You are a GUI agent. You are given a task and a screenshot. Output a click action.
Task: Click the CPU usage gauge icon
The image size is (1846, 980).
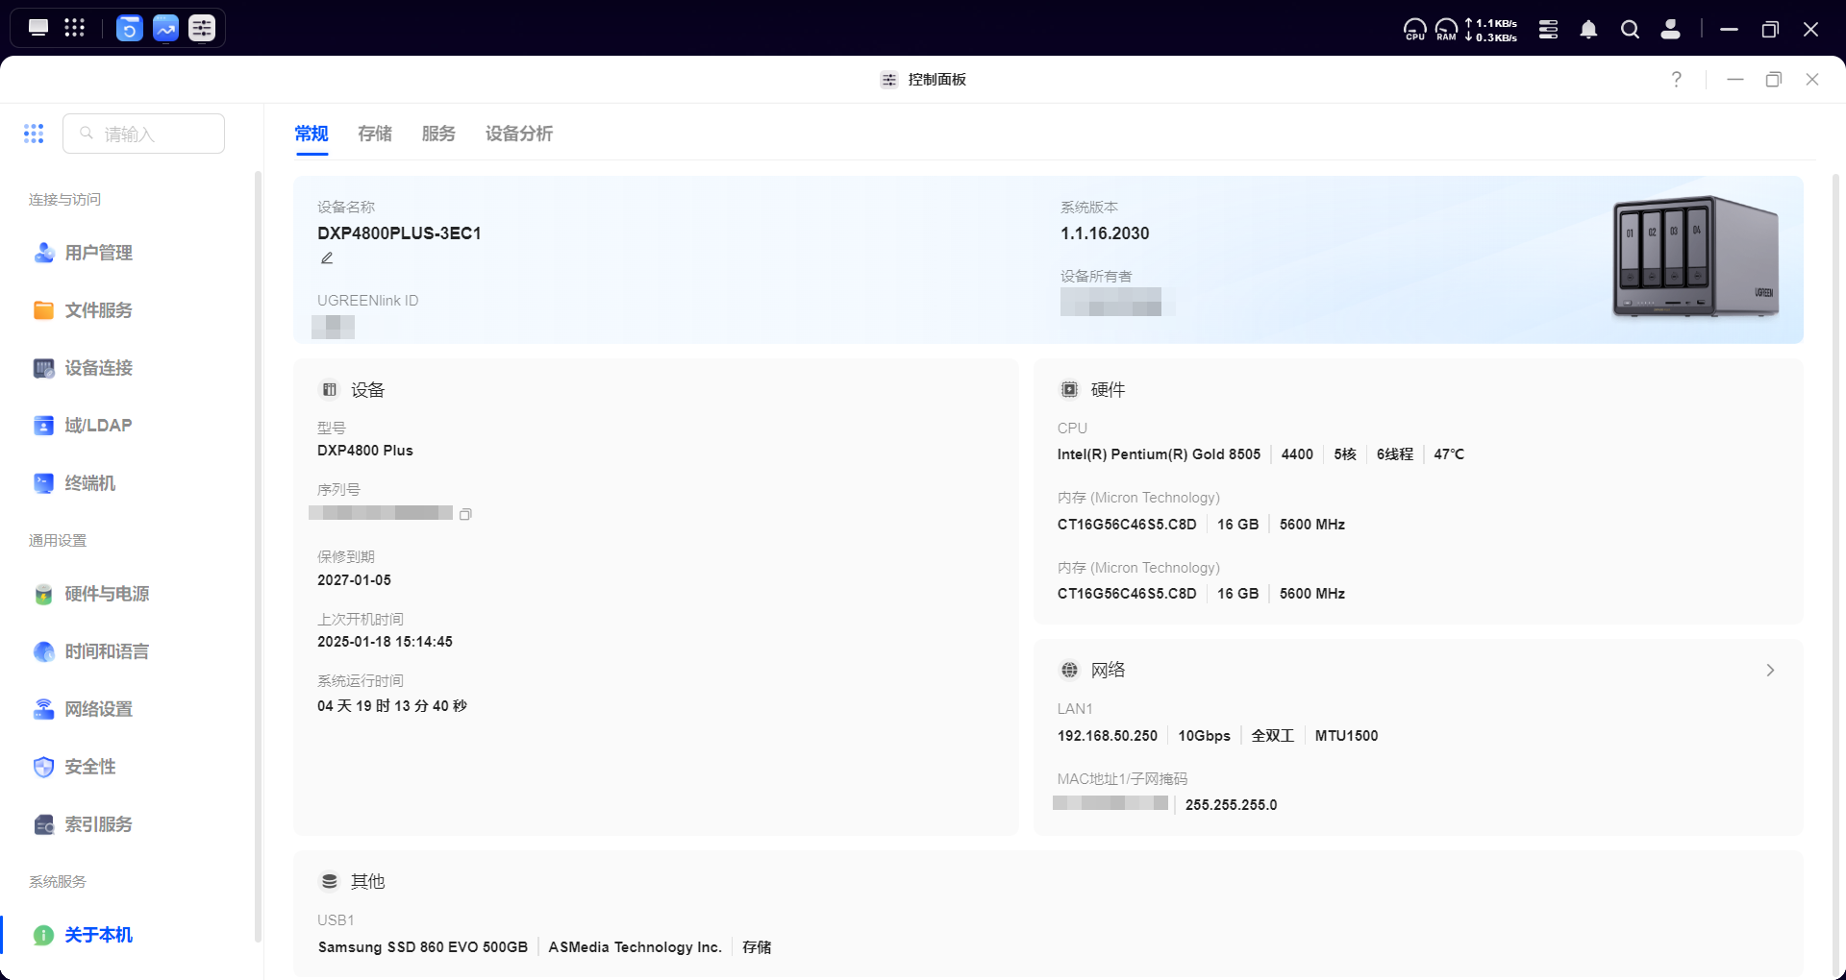tap(1414, 30)
